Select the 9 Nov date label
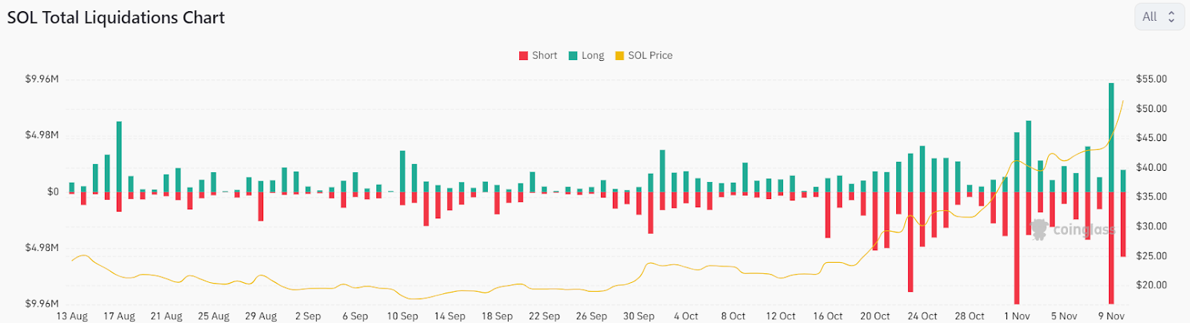 tap(1111, 316)
